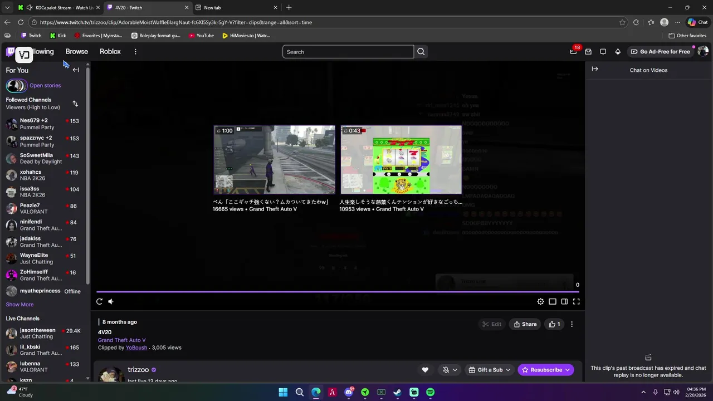
Task: Open stories link
Action: [45, 85]
